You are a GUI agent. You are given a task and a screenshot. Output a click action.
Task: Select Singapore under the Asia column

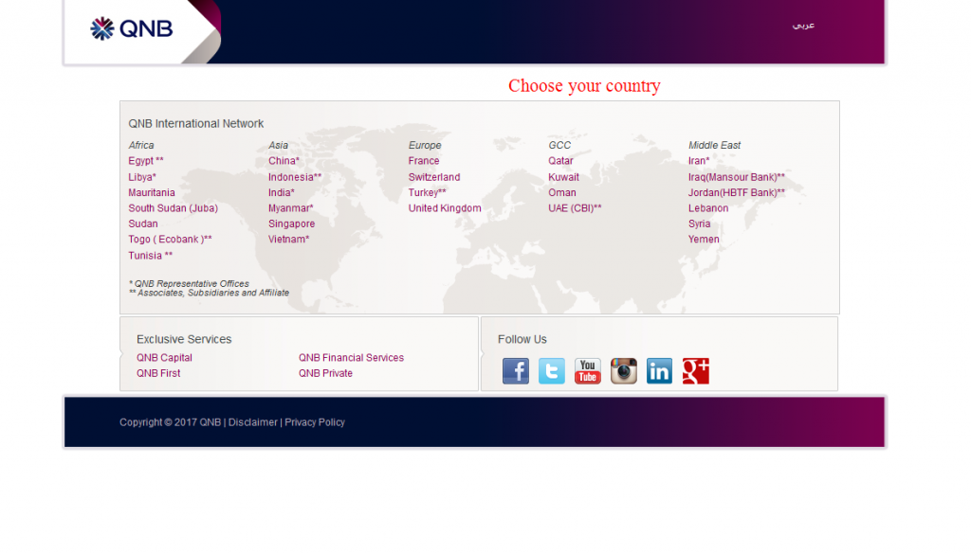(291, 223)
